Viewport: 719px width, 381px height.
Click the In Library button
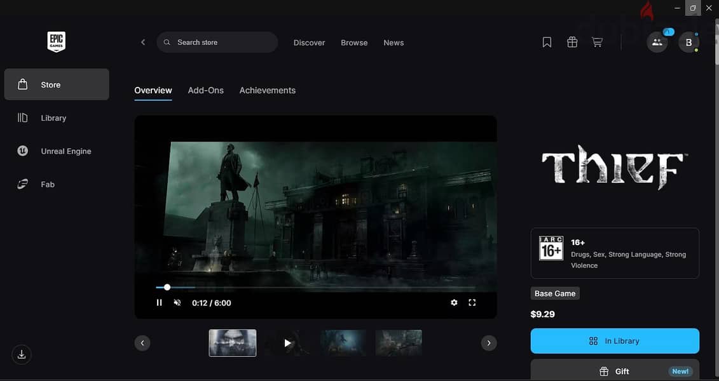click(x=615, y=341)
